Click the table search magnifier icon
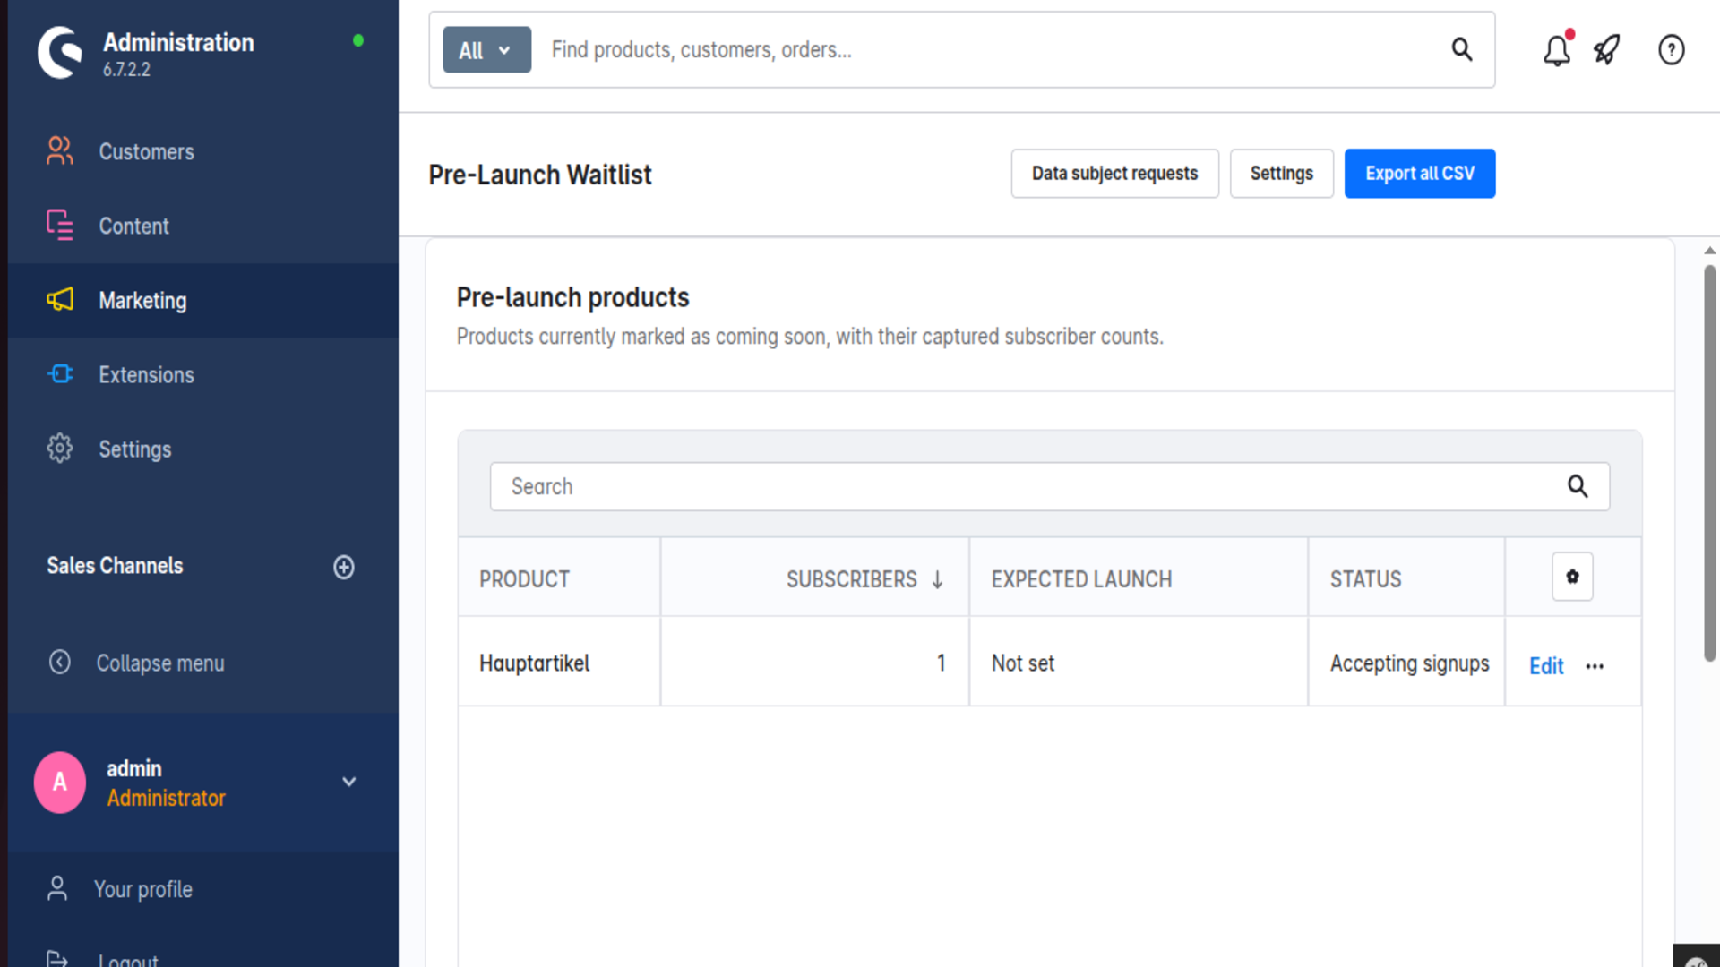This screenshot has height=967, width=1720. pyautogui.click(x=1578, y=486)
